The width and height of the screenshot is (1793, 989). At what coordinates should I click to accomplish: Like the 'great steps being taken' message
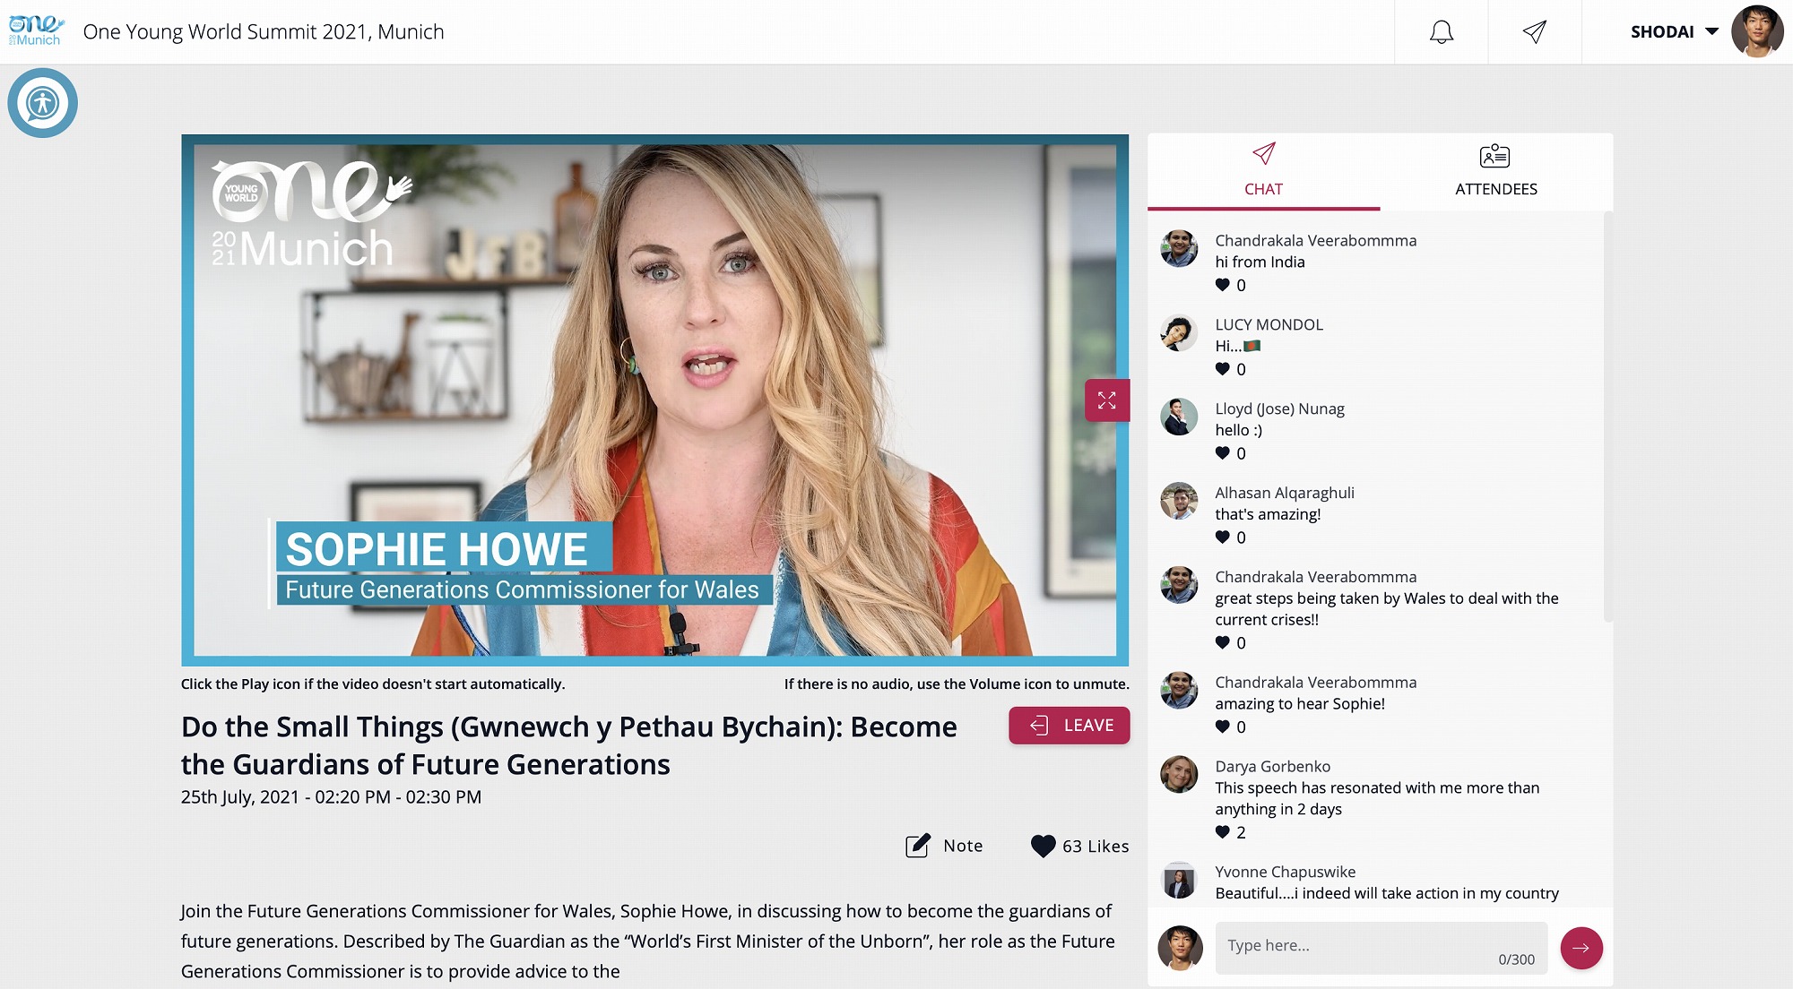pos(1222,642)
